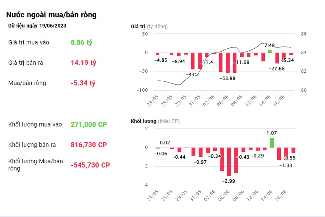Click the 14/06 label on value chart
This screenshot has height=217, width=325.
pos(265,101)
